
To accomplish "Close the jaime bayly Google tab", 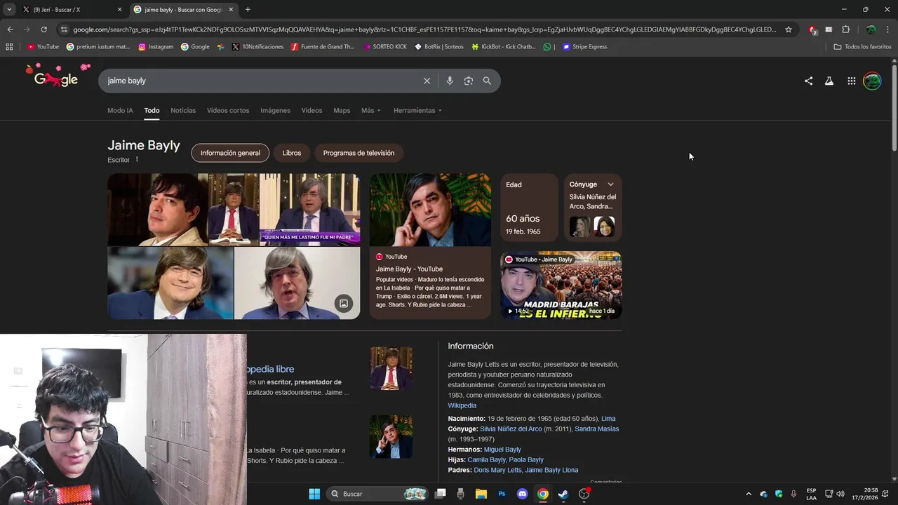I will [231, 10].
